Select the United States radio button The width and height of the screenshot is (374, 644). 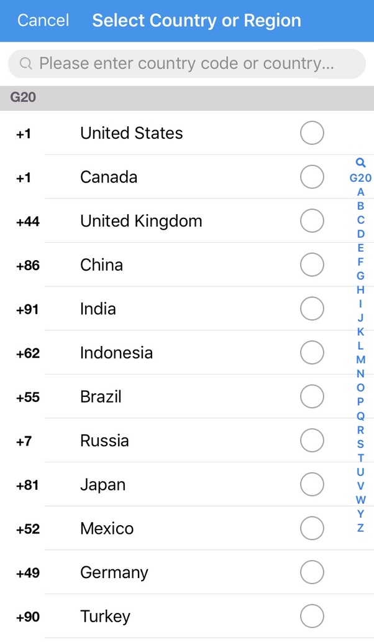[312, 133]
